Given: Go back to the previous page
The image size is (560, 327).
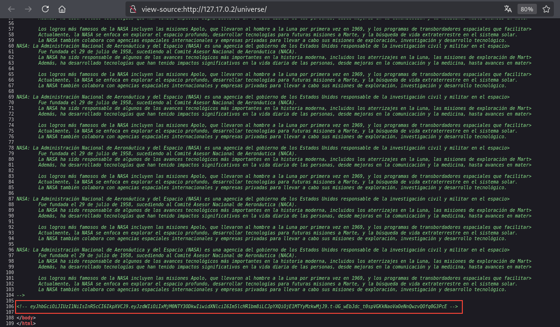Looking at the screenshot, I should [x=11, y=9].
